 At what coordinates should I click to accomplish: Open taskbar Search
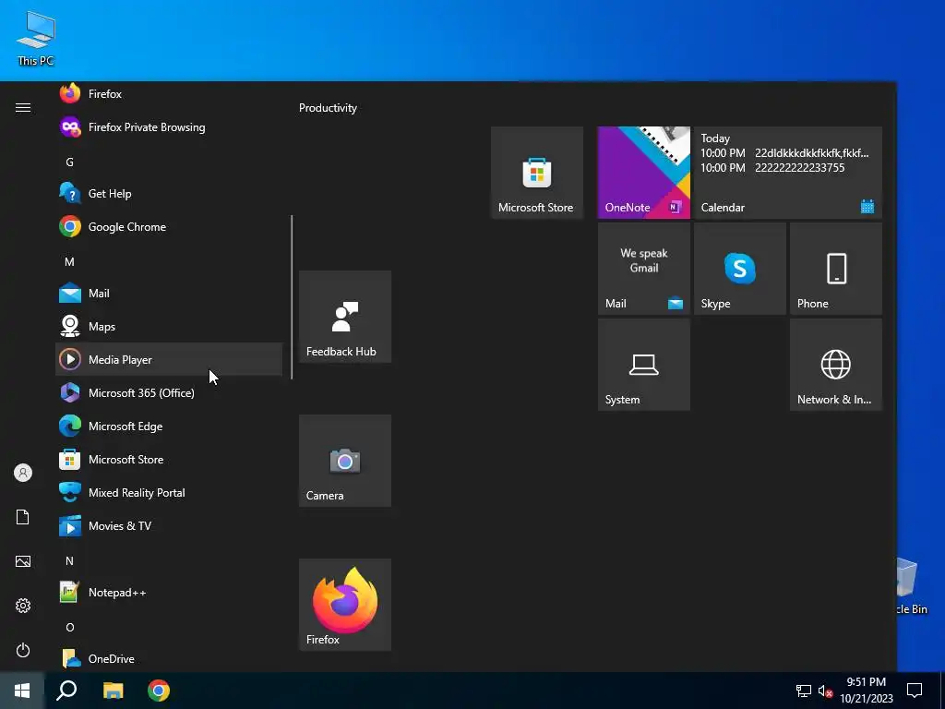tap(66, 691)
